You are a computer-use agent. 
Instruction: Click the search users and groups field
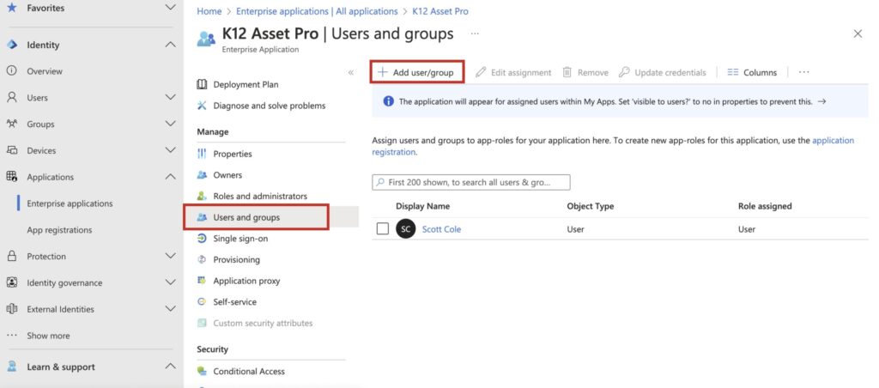[x=471, y=183]
